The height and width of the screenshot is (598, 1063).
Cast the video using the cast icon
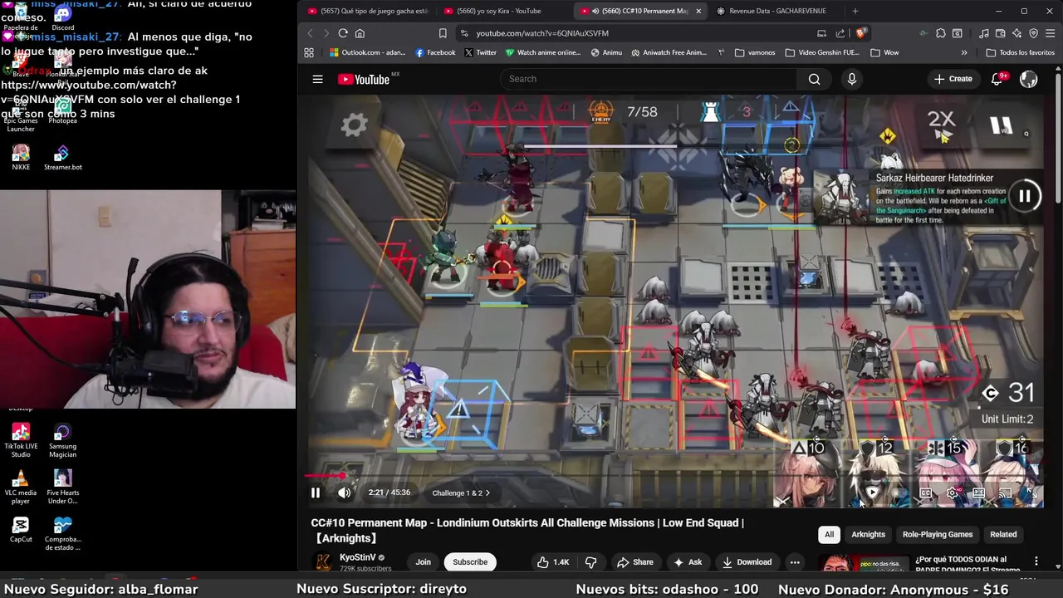pos(1005,493)
